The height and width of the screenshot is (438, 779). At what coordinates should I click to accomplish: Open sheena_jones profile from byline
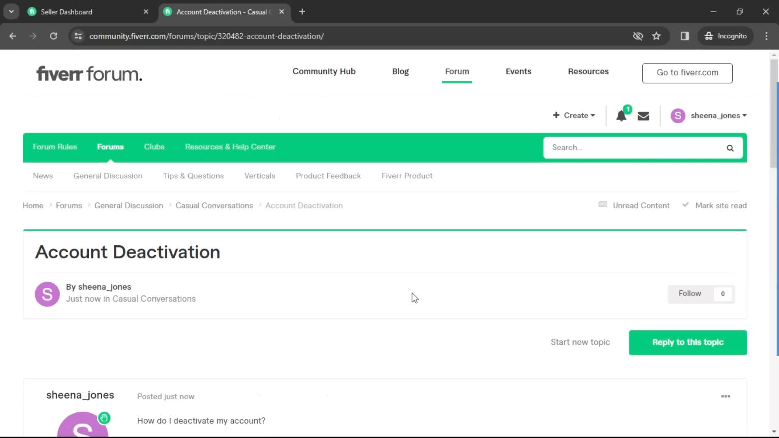[x=104, y=287]
